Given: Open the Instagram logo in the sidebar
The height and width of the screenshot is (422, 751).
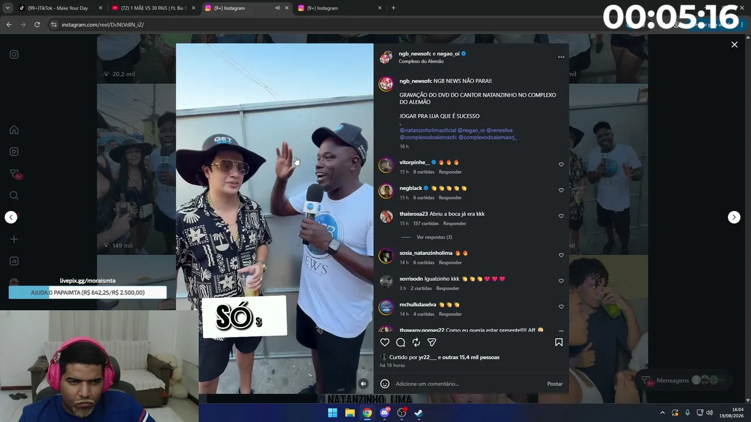Looking at the screenshot, I should [x=14, y=55].
